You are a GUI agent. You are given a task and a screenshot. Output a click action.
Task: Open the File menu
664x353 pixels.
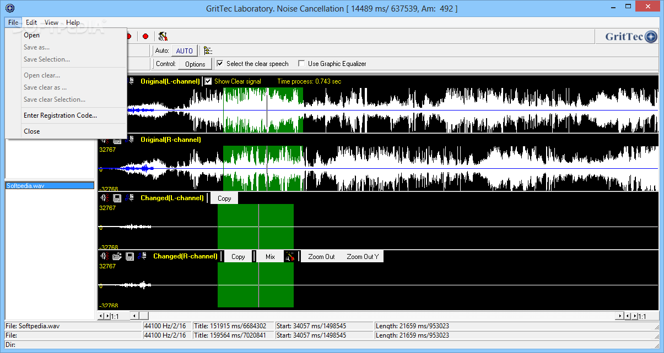pyautogui.click(x=13, y=23)
